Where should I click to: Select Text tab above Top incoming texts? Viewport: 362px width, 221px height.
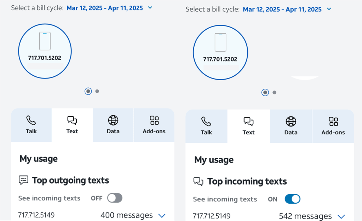248,126
